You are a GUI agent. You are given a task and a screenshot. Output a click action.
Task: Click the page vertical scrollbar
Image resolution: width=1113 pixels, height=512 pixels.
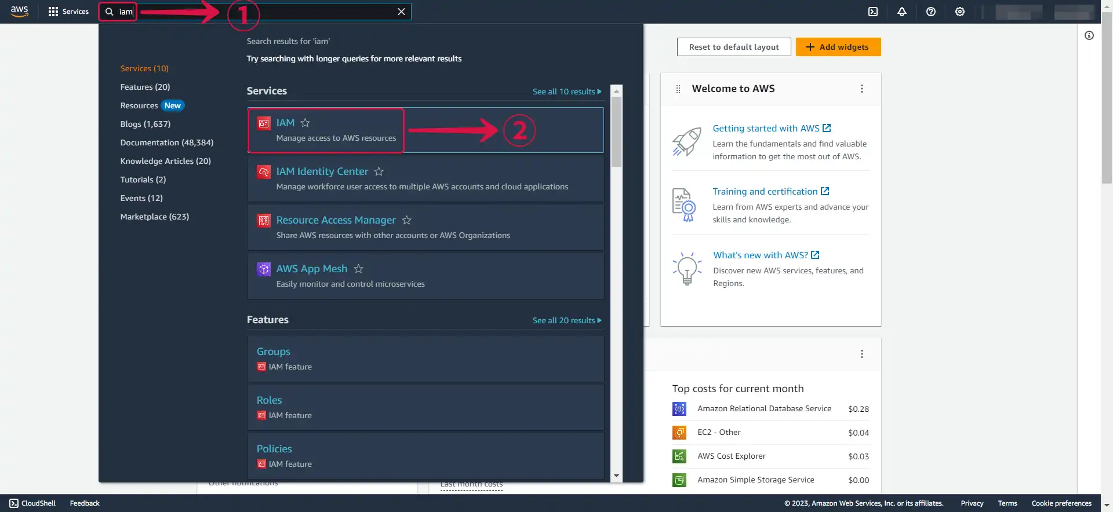(x=1107, y=98)
